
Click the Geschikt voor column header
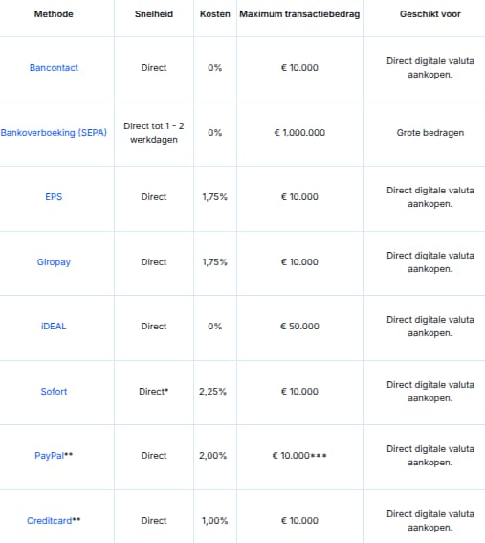430,14
